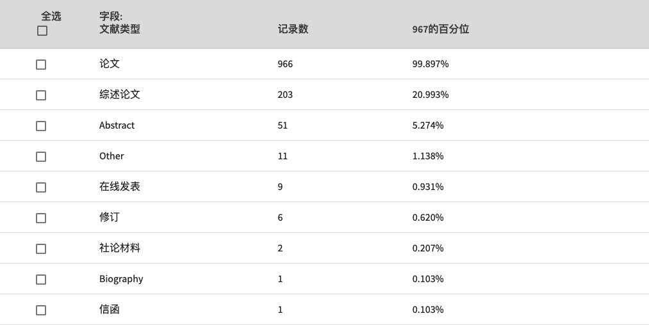Select the Abstract row checkbox
Viewport: 649px width, 325px height.
click(x=41, y=126)
